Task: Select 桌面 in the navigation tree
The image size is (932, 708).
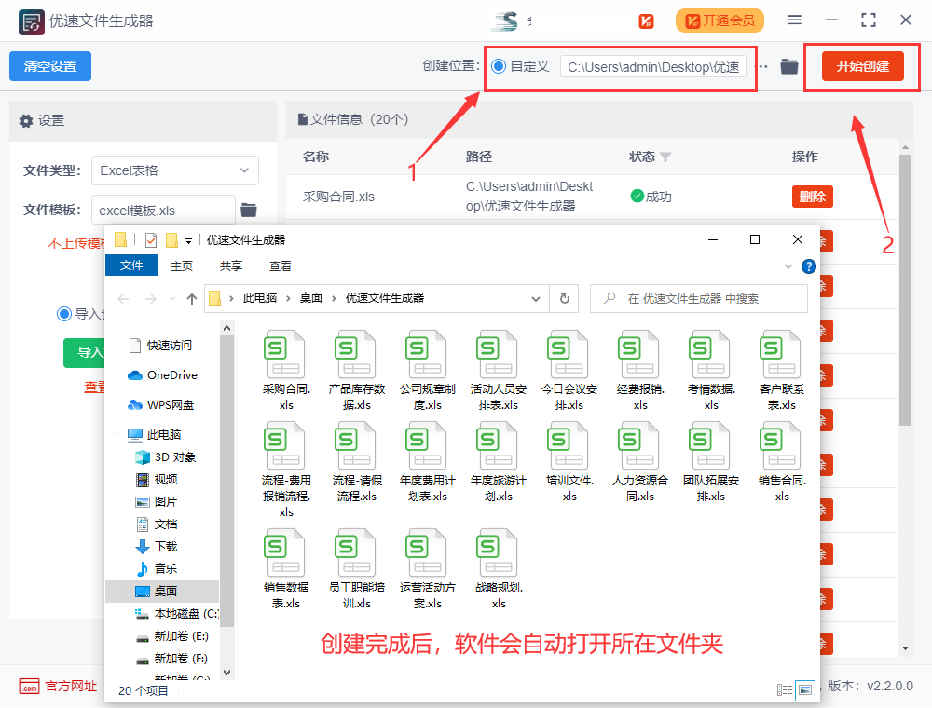Action: pyautogui.click(x=162, y=591)
